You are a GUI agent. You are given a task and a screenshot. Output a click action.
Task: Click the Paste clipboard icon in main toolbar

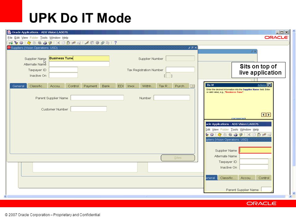[68, 43]
